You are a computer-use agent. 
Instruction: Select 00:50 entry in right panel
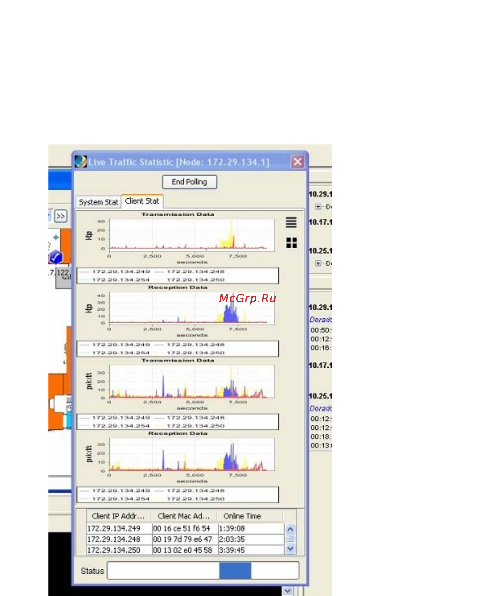[x=321, y=330]
